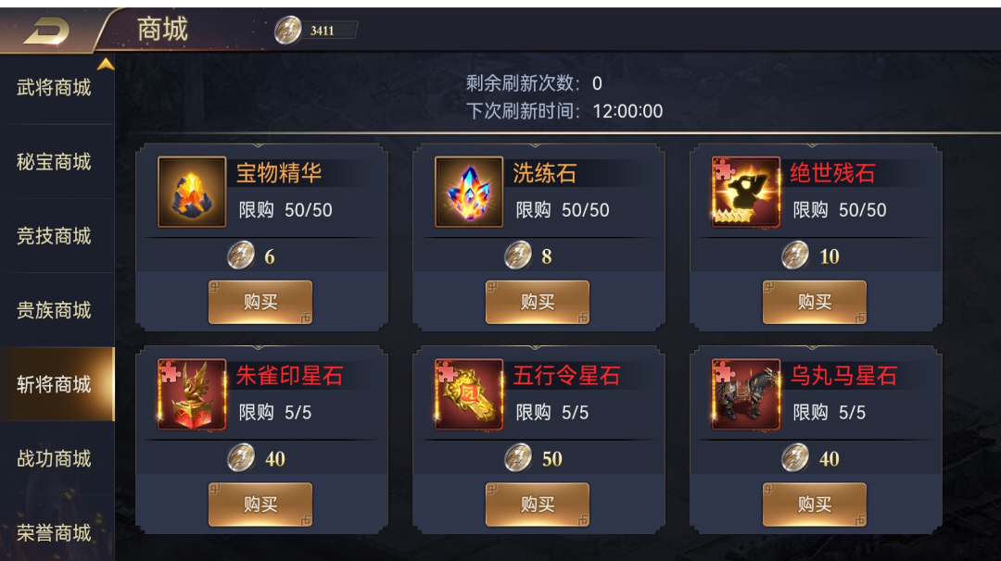This screenshot has height=561, width=1001.
Task: Open 战功商城 tab
Action: 55,458
